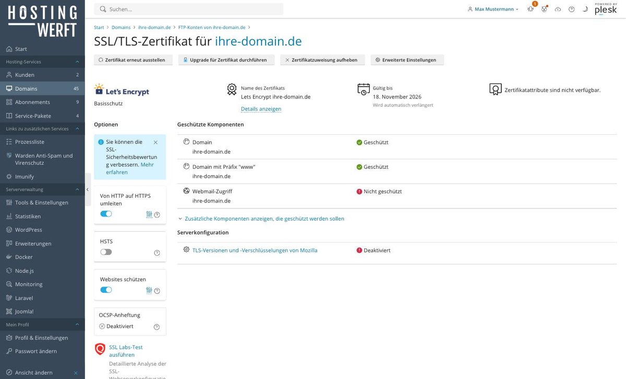626x379 pixels.
Task: Click the cloud icon in top bar
Action: coord(558,9)
